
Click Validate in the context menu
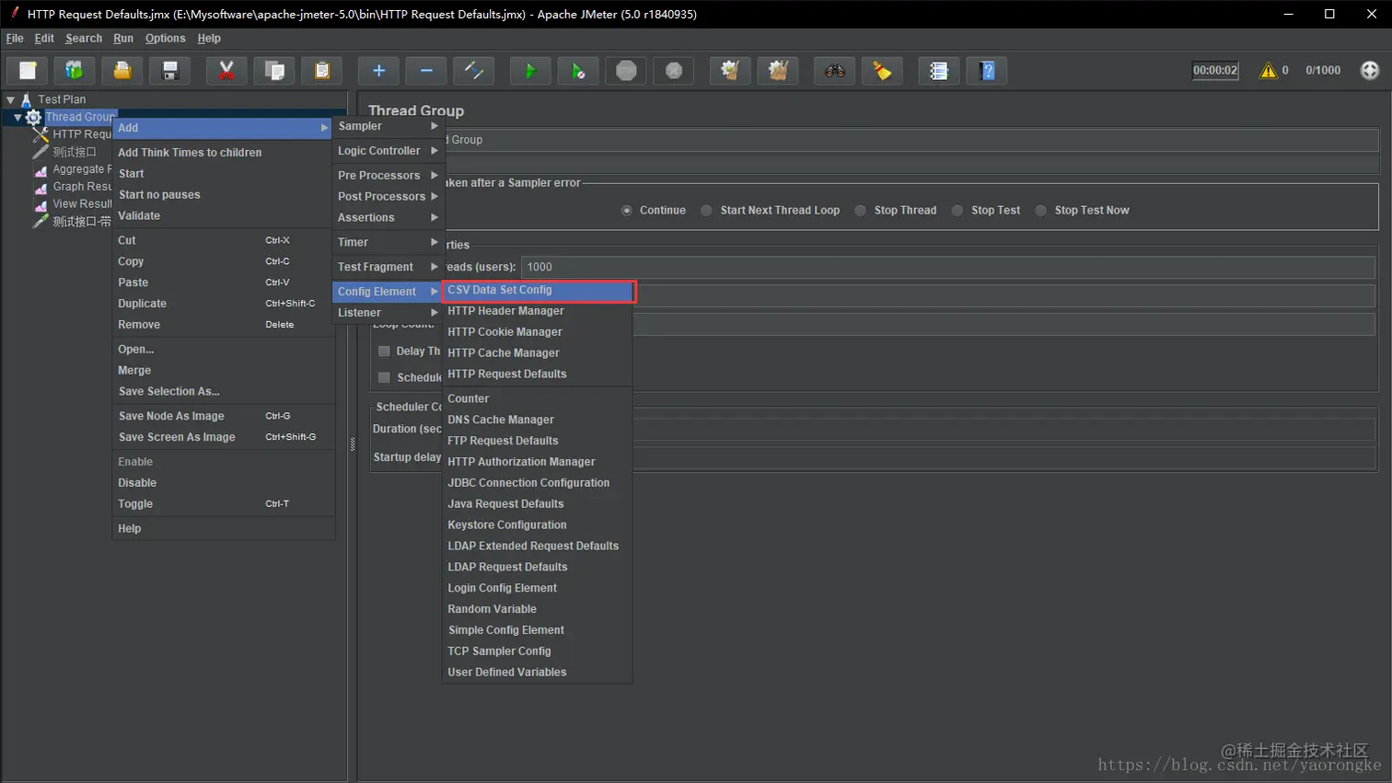pyautogui.click(x=224, y=216)
